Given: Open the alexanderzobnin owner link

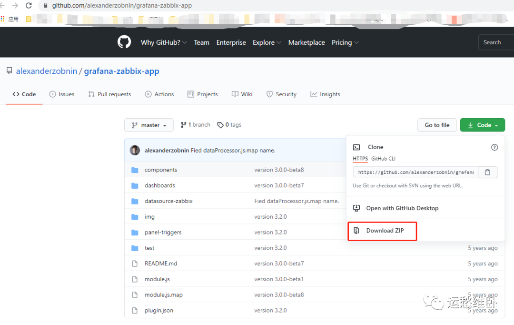Looking at the screenshot, I should coord(47,71).
